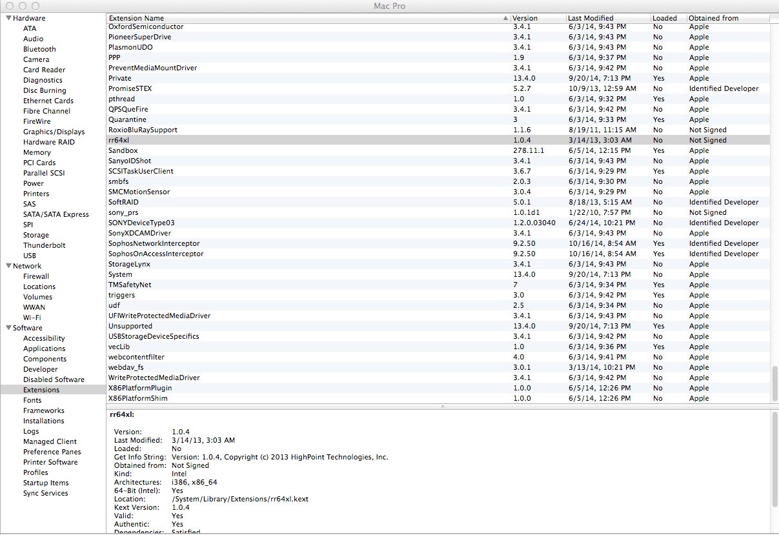Select Ethernet Cards in the sidebar
Screen dimensions: 779x535
click(48, 101)
